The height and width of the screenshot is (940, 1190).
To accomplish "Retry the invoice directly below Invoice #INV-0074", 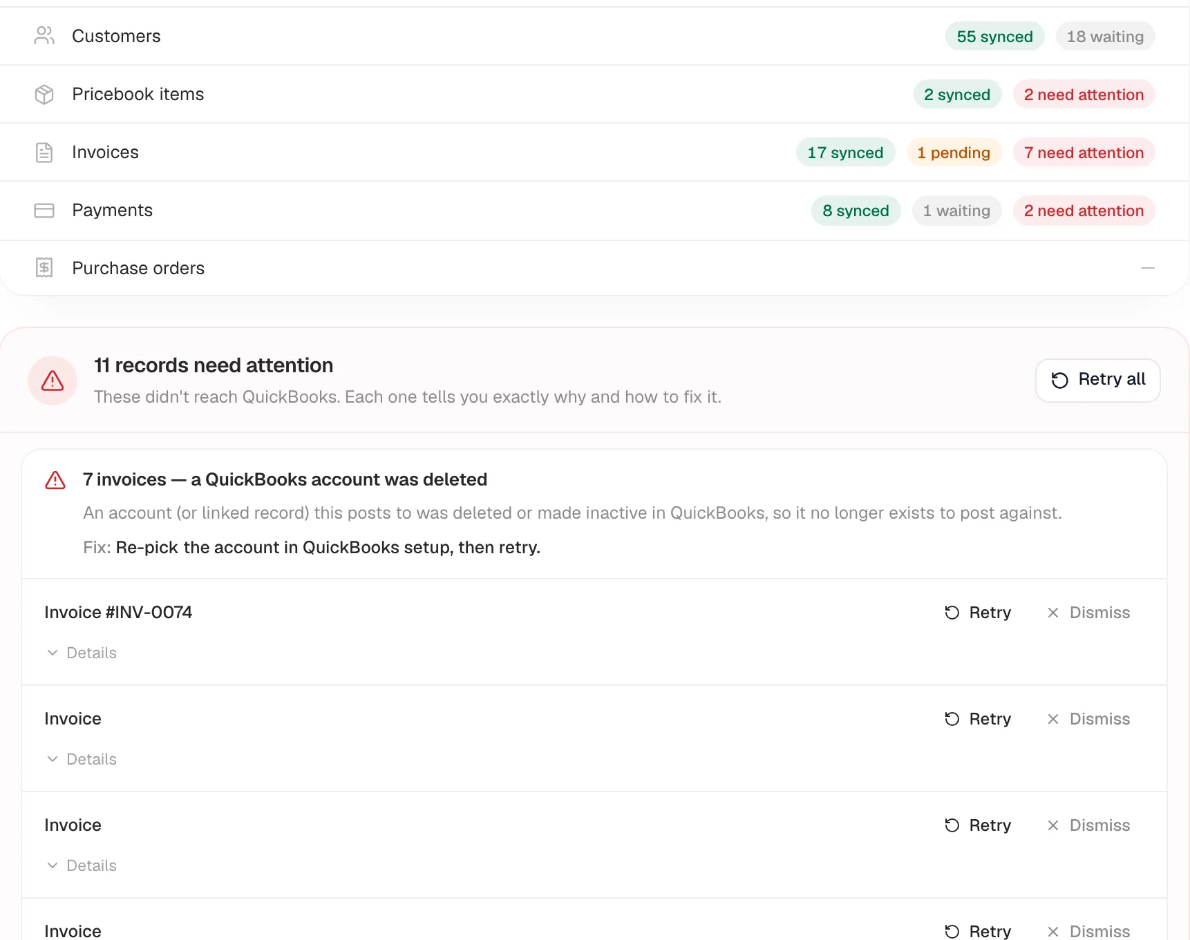I will click(978, 719).
